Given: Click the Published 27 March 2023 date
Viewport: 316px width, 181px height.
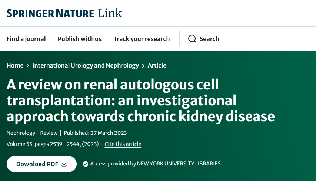Looking at the screenshot, I should pyautogui.click(x=95, y=133).
